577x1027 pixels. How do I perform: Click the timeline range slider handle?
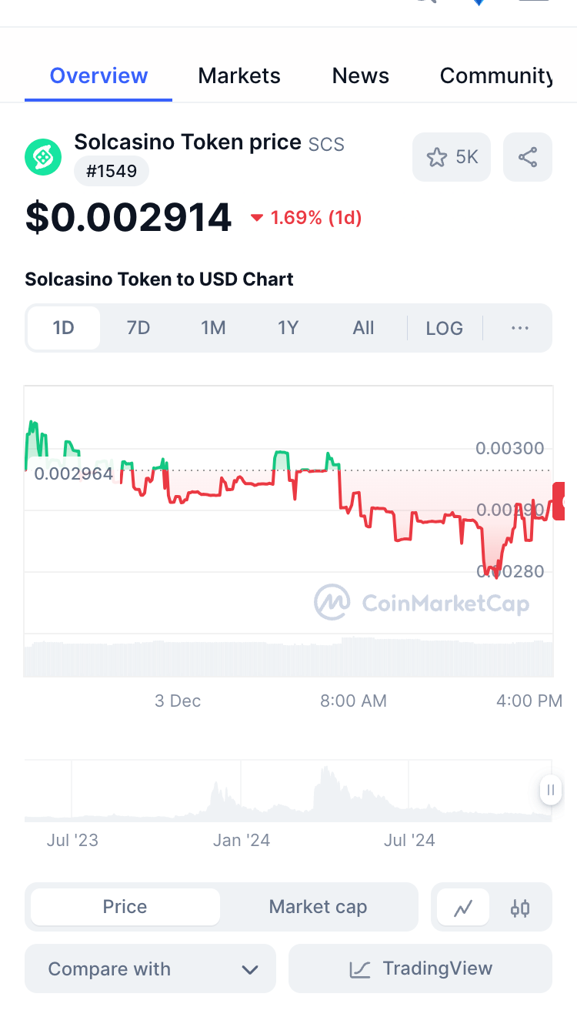(x=551, y=790)
